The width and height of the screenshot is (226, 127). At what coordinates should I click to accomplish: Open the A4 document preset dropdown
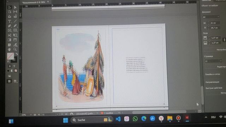click(211, 17)
